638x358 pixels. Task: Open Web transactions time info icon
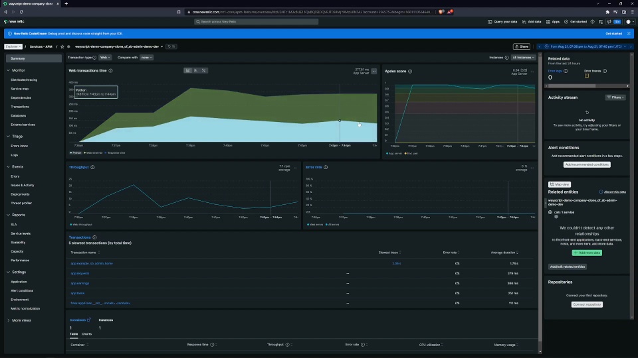pos(111,71)
